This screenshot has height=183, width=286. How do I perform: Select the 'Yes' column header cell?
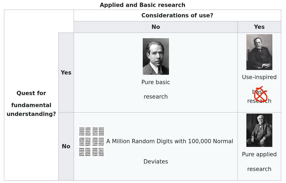click(x=259, y=27)
